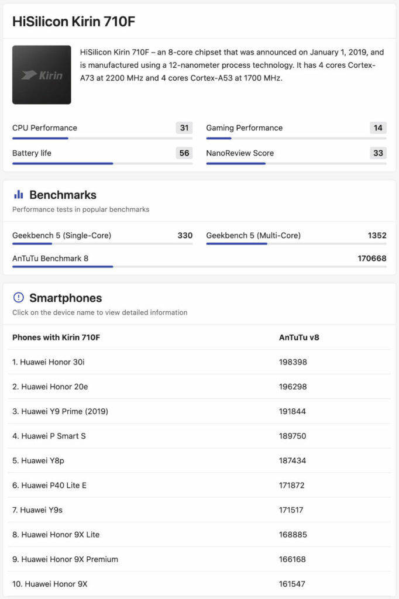The width and height of the screenshot is (399, 599).
Task: Click the 'Performance tests in popular benchmarks' subtitle
Action: (81, 209)
